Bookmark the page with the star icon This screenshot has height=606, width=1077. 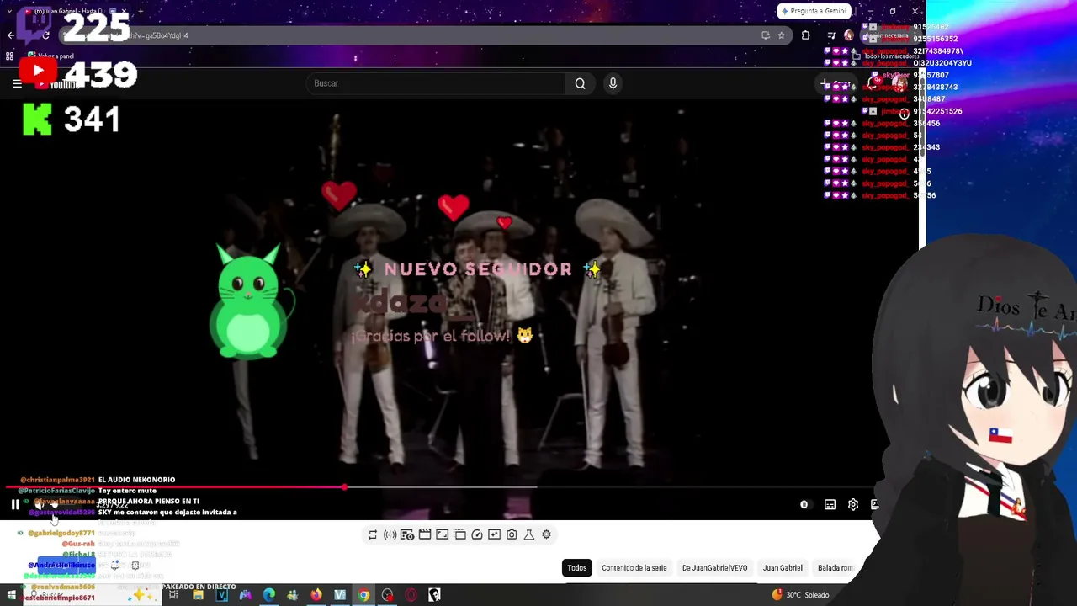coord(781,35)
